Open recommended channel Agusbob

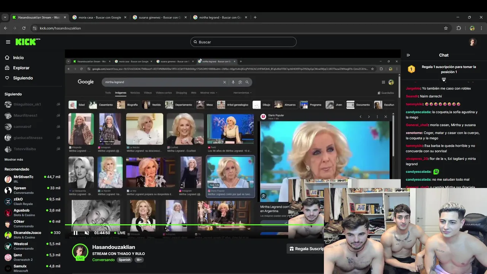(32, 212)
